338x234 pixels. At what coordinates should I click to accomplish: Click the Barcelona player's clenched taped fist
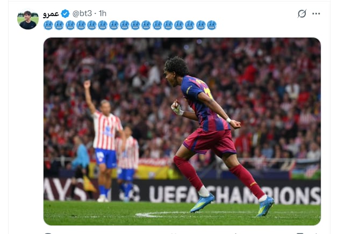tap(177, 108)
